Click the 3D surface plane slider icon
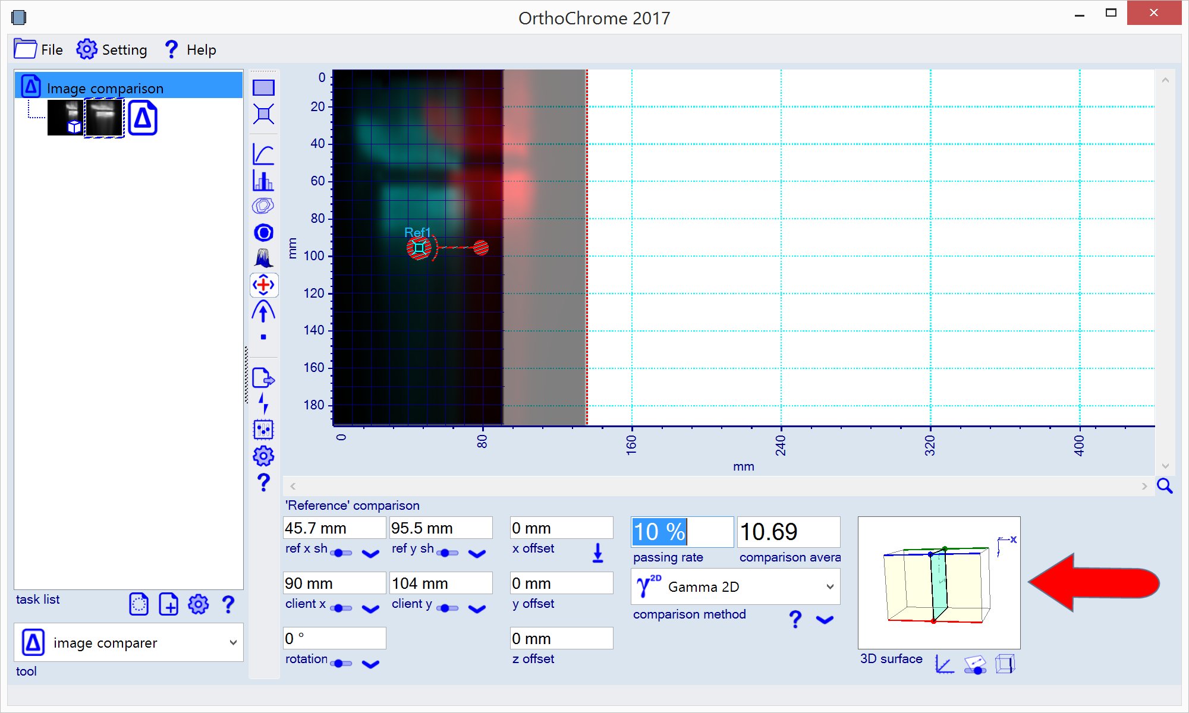Image resolution: width=1189 pixels, height=713 pixels. [x=975, y=664]
